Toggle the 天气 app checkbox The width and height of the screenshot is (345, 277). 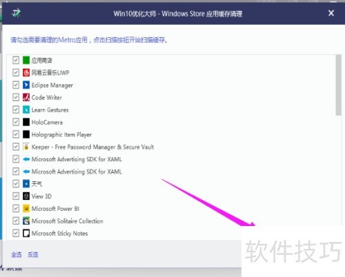[x=16, y=184]
